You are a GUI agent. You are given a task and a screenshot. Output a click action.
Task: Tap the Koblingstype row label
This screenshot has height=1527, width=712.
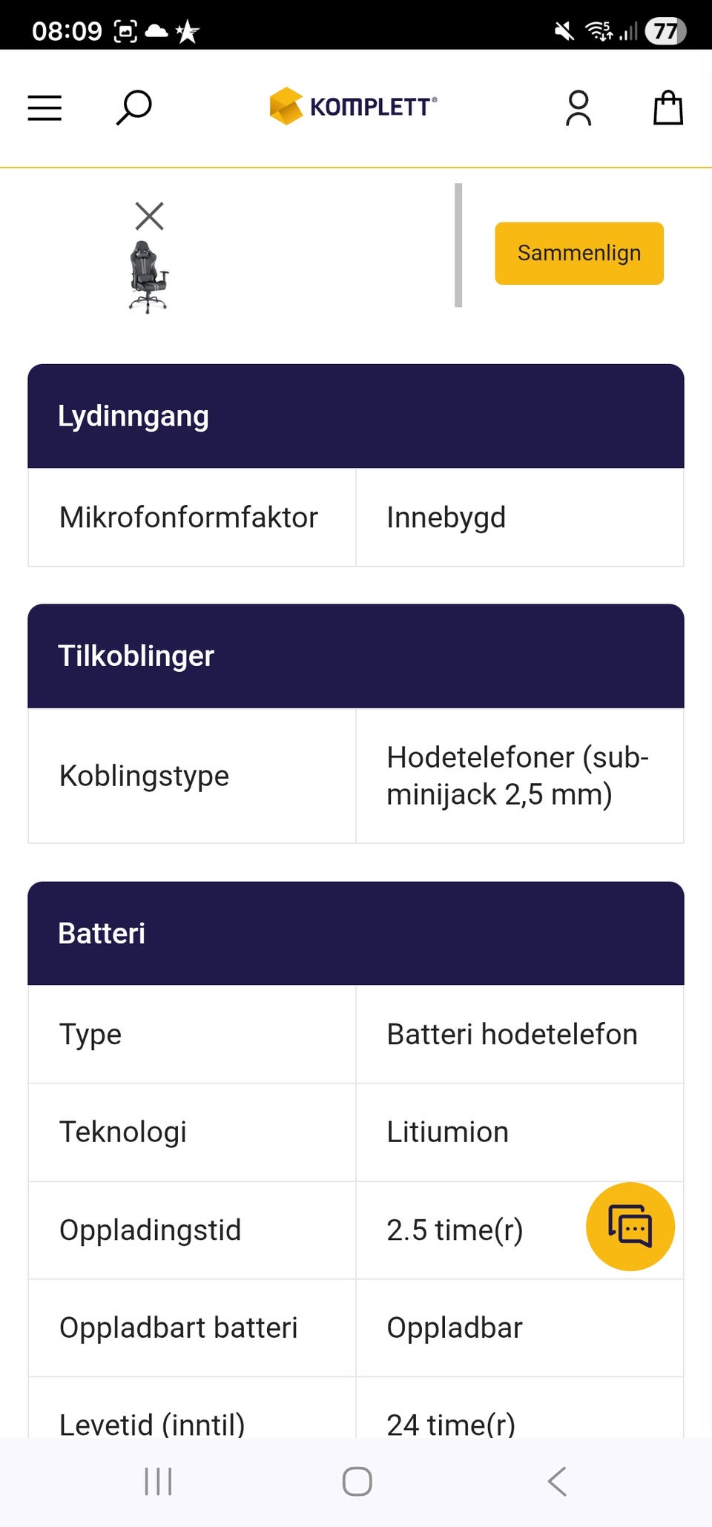[x=145, y=776]
